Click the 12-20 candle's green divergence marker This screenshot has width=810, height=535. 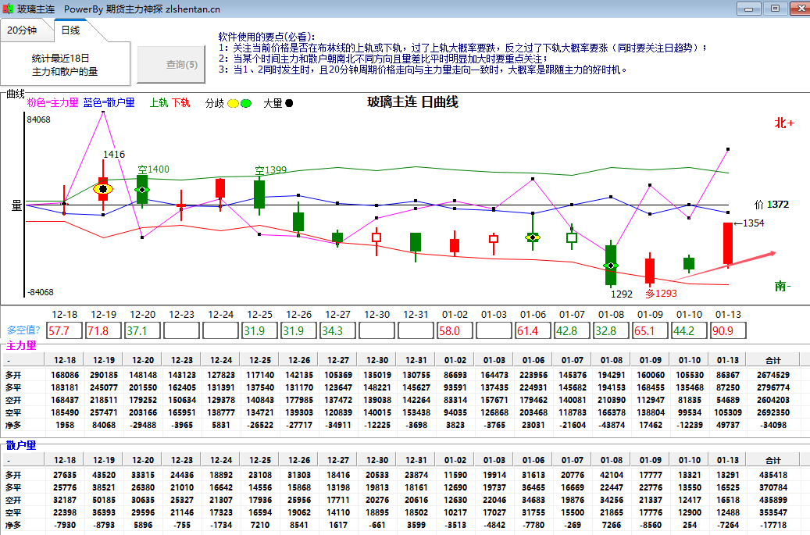click(x=142, y=190)
